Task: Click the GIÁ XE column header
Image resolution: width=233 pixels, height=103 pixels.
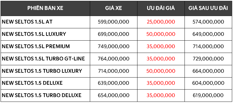Action: 114,8
